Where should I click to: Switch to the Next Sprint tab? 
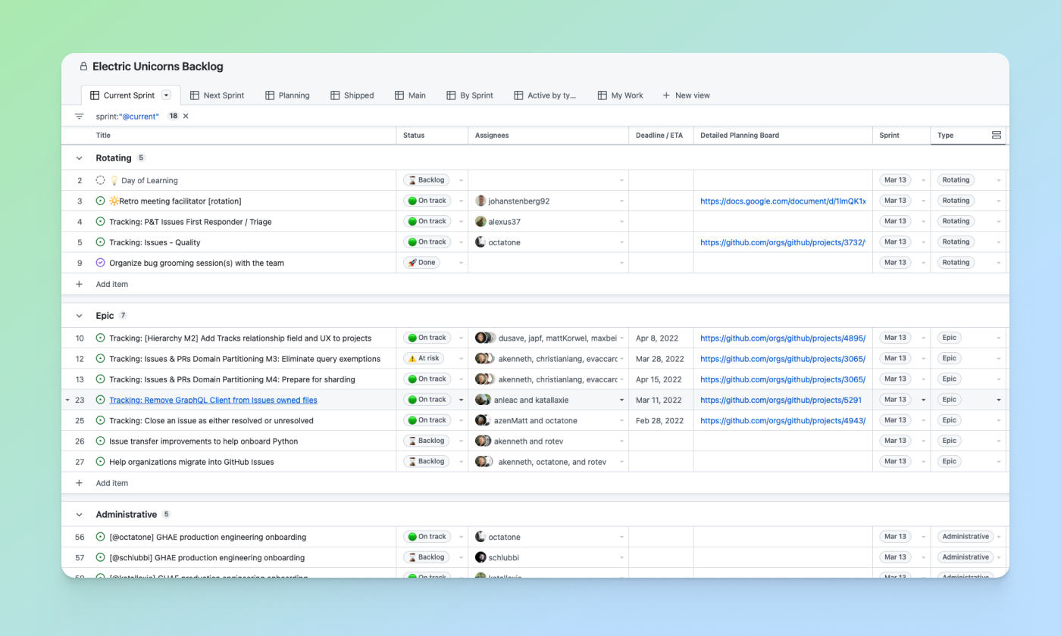click(x=217, y=95)
